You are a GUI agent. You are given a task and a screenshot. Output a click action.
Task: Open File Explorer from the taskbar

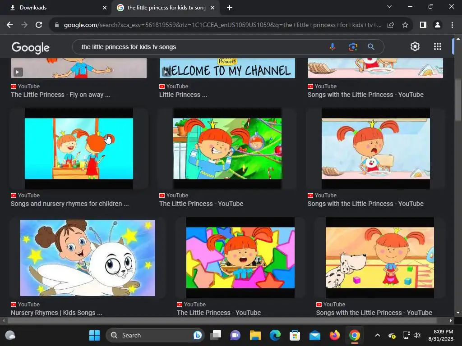255,335
